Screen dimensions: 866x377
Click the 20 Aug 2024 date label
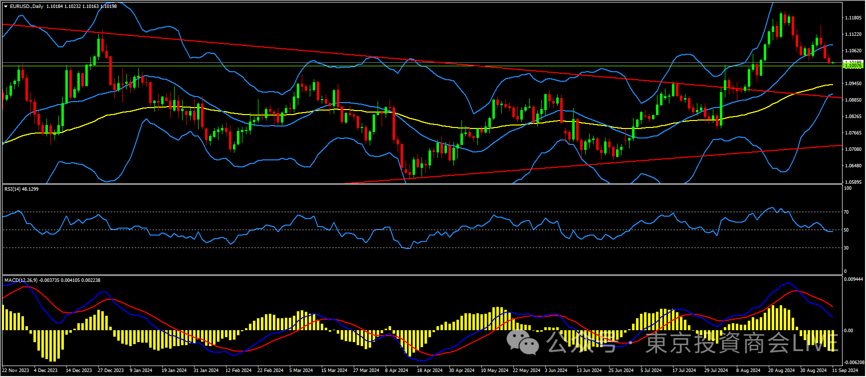782,371
